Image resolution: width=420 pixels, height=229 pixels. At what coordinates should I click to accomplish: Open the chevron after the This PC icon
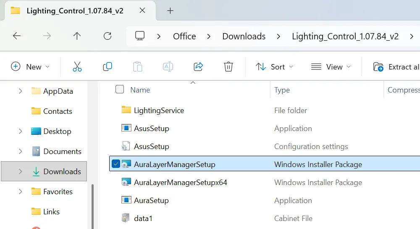[x=159, y=36]
